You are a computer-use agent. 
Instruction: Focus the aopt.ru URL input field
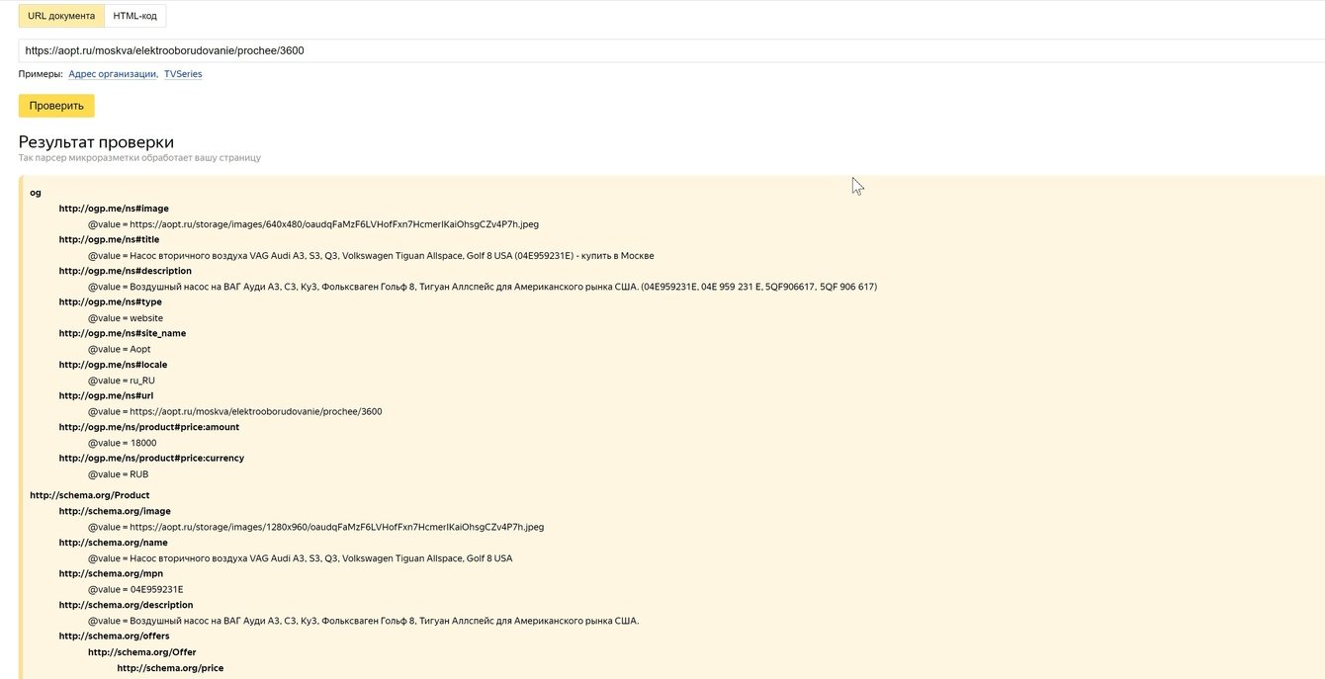(x=671, y=50)
